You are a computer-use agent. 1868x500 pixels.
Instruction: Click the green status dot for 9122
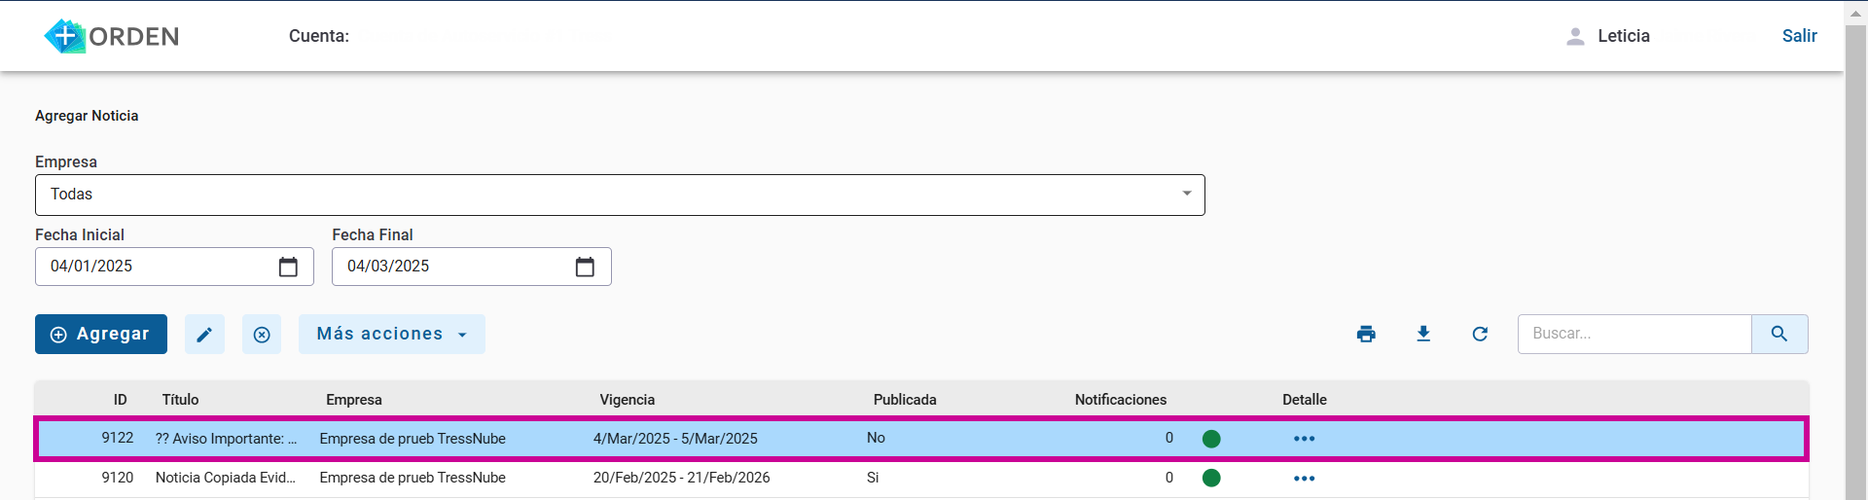[1211, 439]
